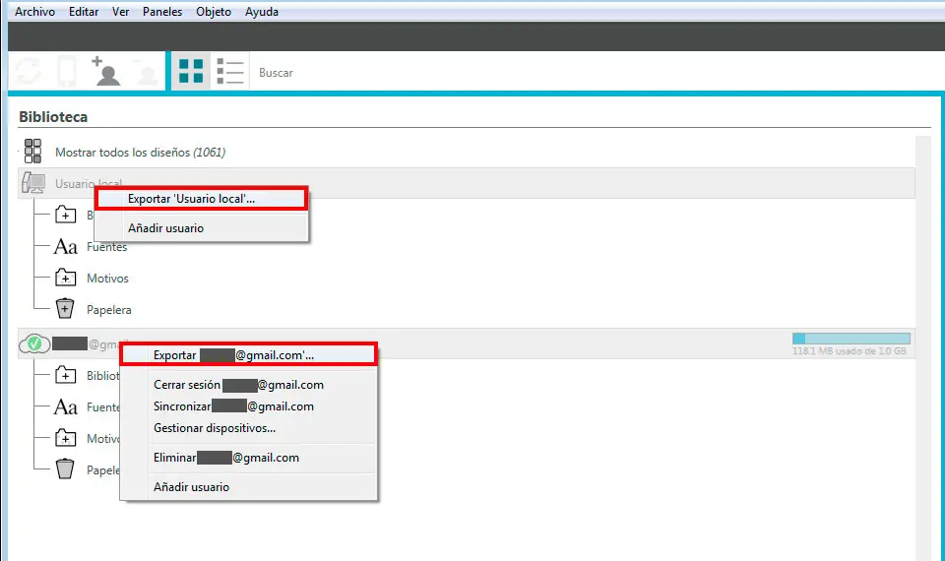The height and width of the screenshot is (561, 945).
Task: Switch to list view
Action: click(x=229, y=72)
